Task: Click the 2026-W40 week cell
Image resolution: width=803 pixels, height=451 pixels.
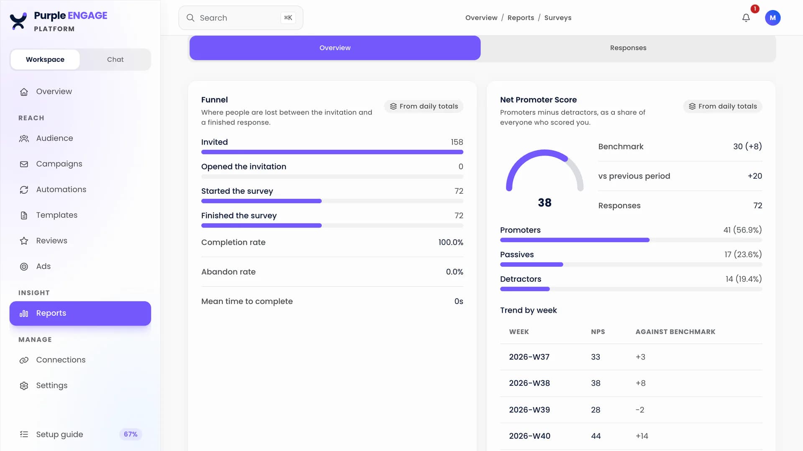Action: pos(529,436)
